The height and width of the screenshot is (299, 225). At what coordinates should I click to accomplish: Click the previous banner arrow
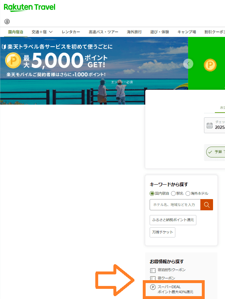188,64
